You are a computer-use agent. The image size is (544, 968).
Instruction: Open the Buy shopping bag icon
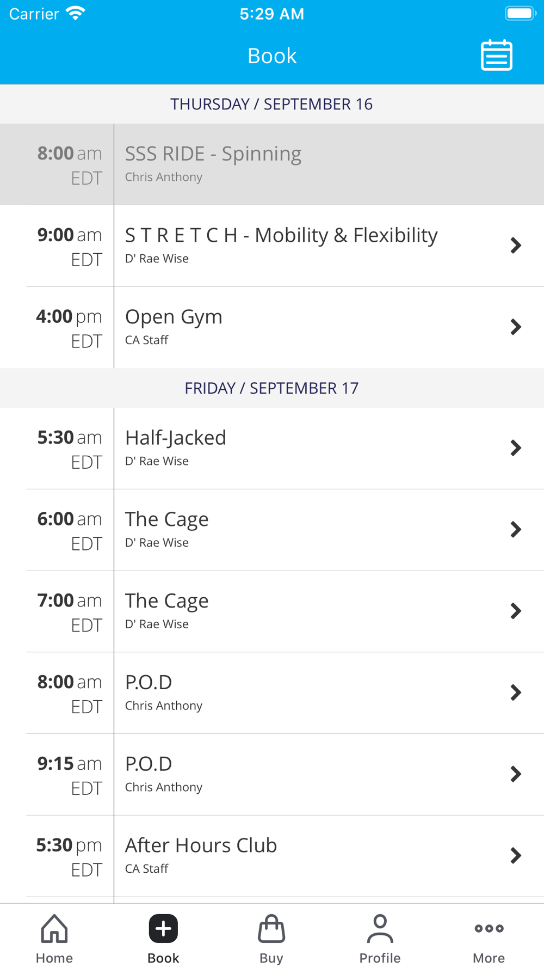[x=271, y=928]
